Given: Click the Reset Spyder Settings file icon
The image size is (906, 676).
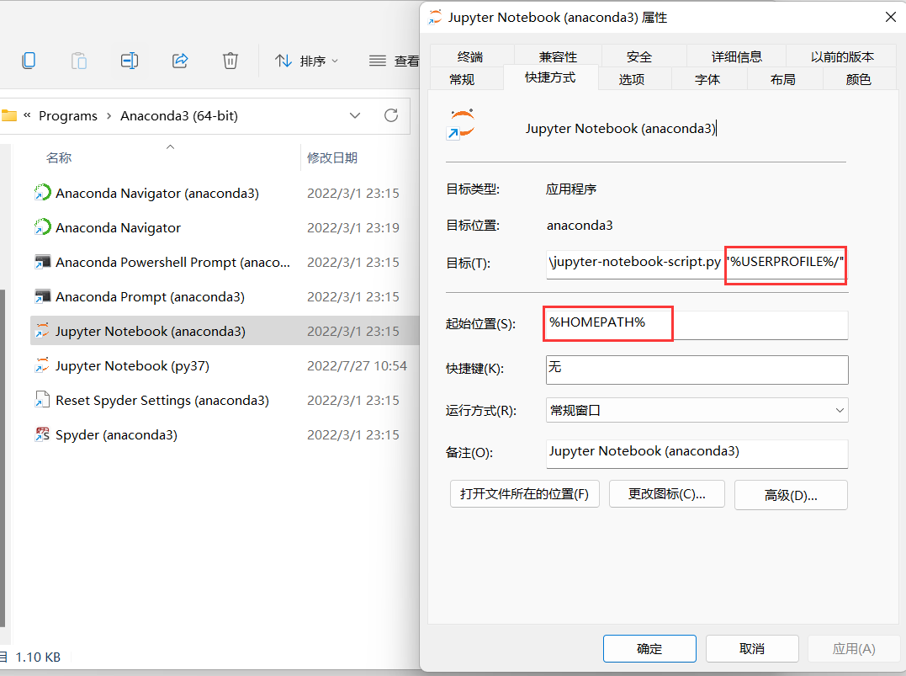Looking at the screenshot, I should pos(42,400).
